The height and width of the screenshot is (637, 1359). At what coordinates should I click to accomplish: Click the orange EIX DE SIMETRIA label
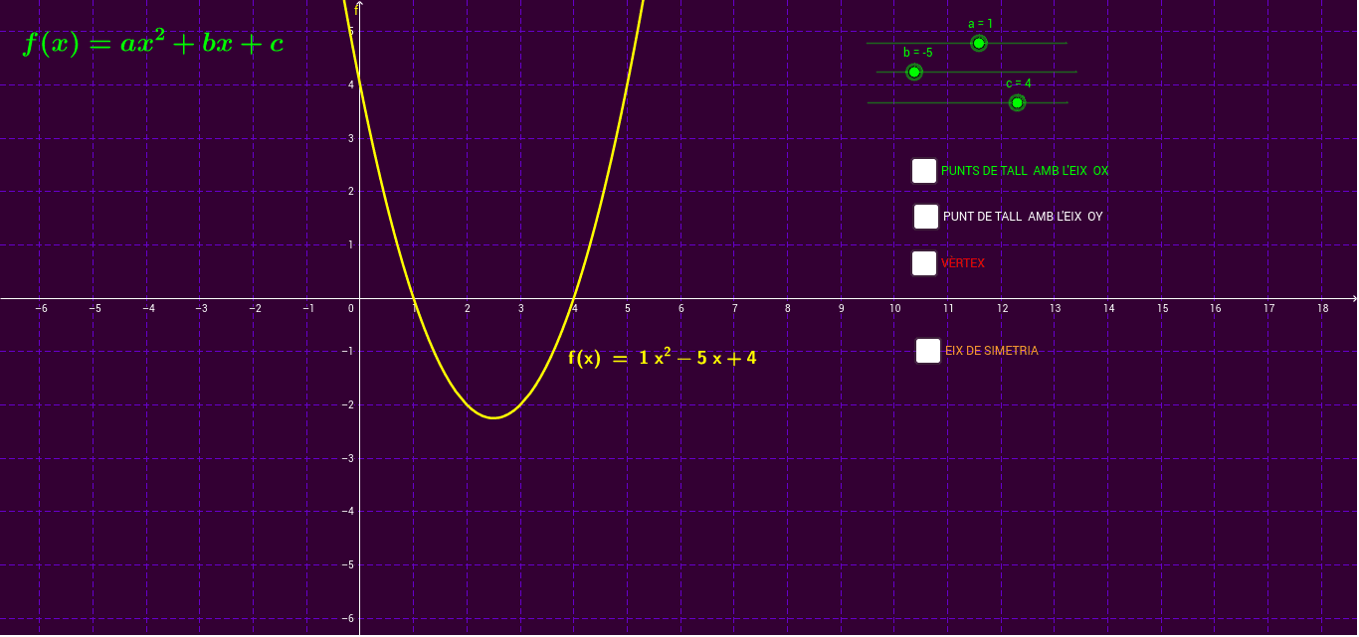tap(992, 351)
